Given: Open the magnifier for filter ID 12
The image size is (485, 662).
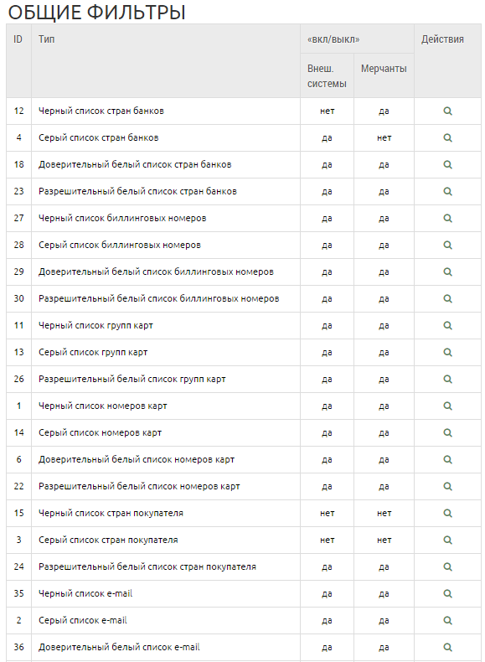Looking at the screenshot, I should point(447,111).
